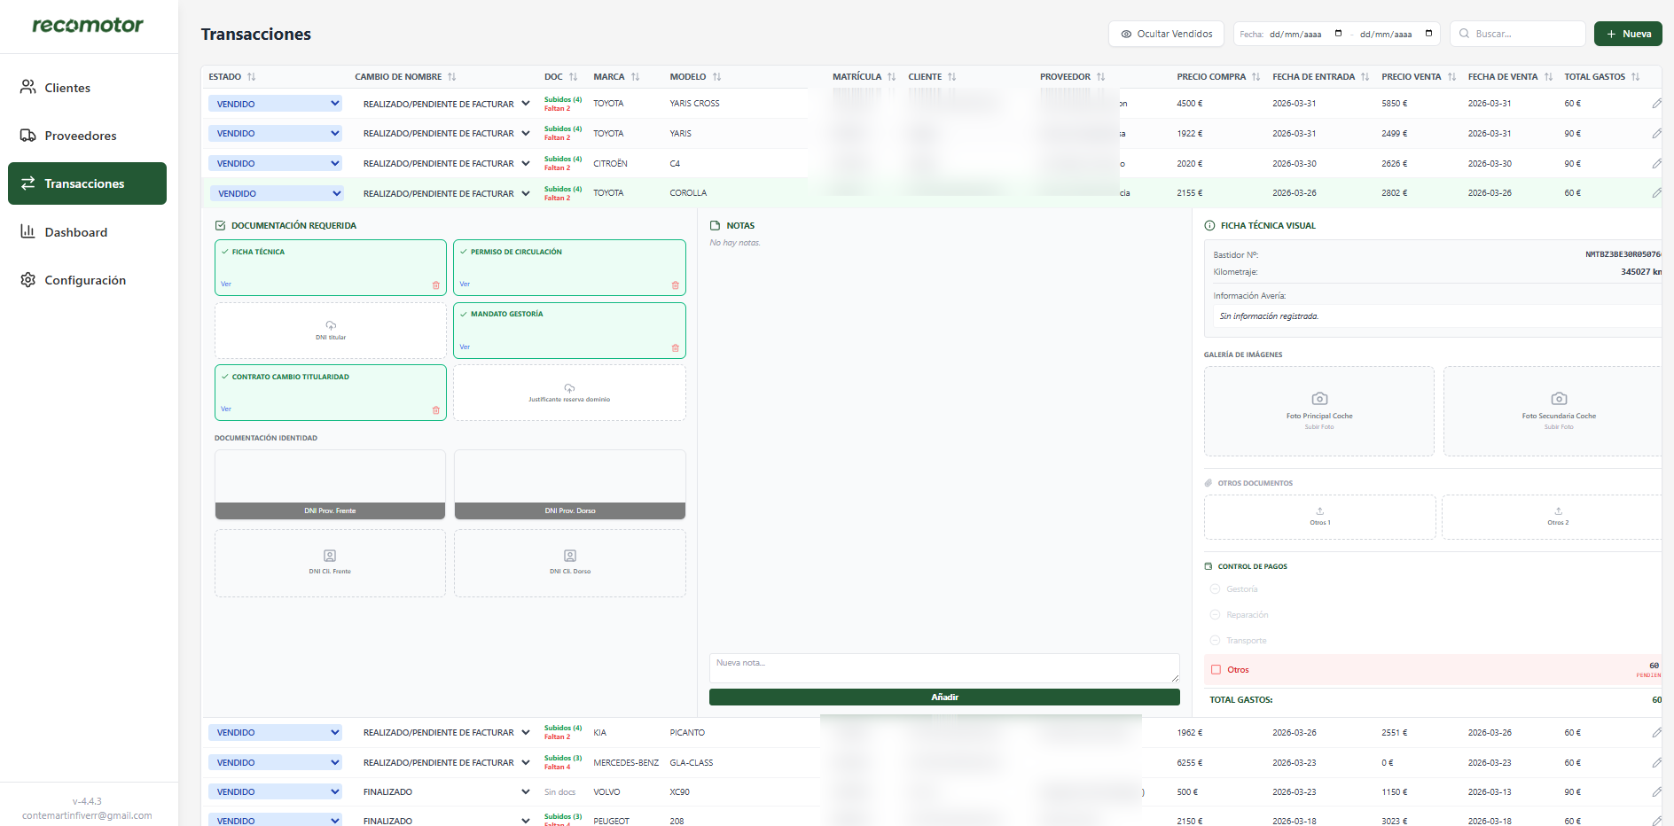Open the edit pencil on the Kia Picanto row

(x=1656, y=733)
